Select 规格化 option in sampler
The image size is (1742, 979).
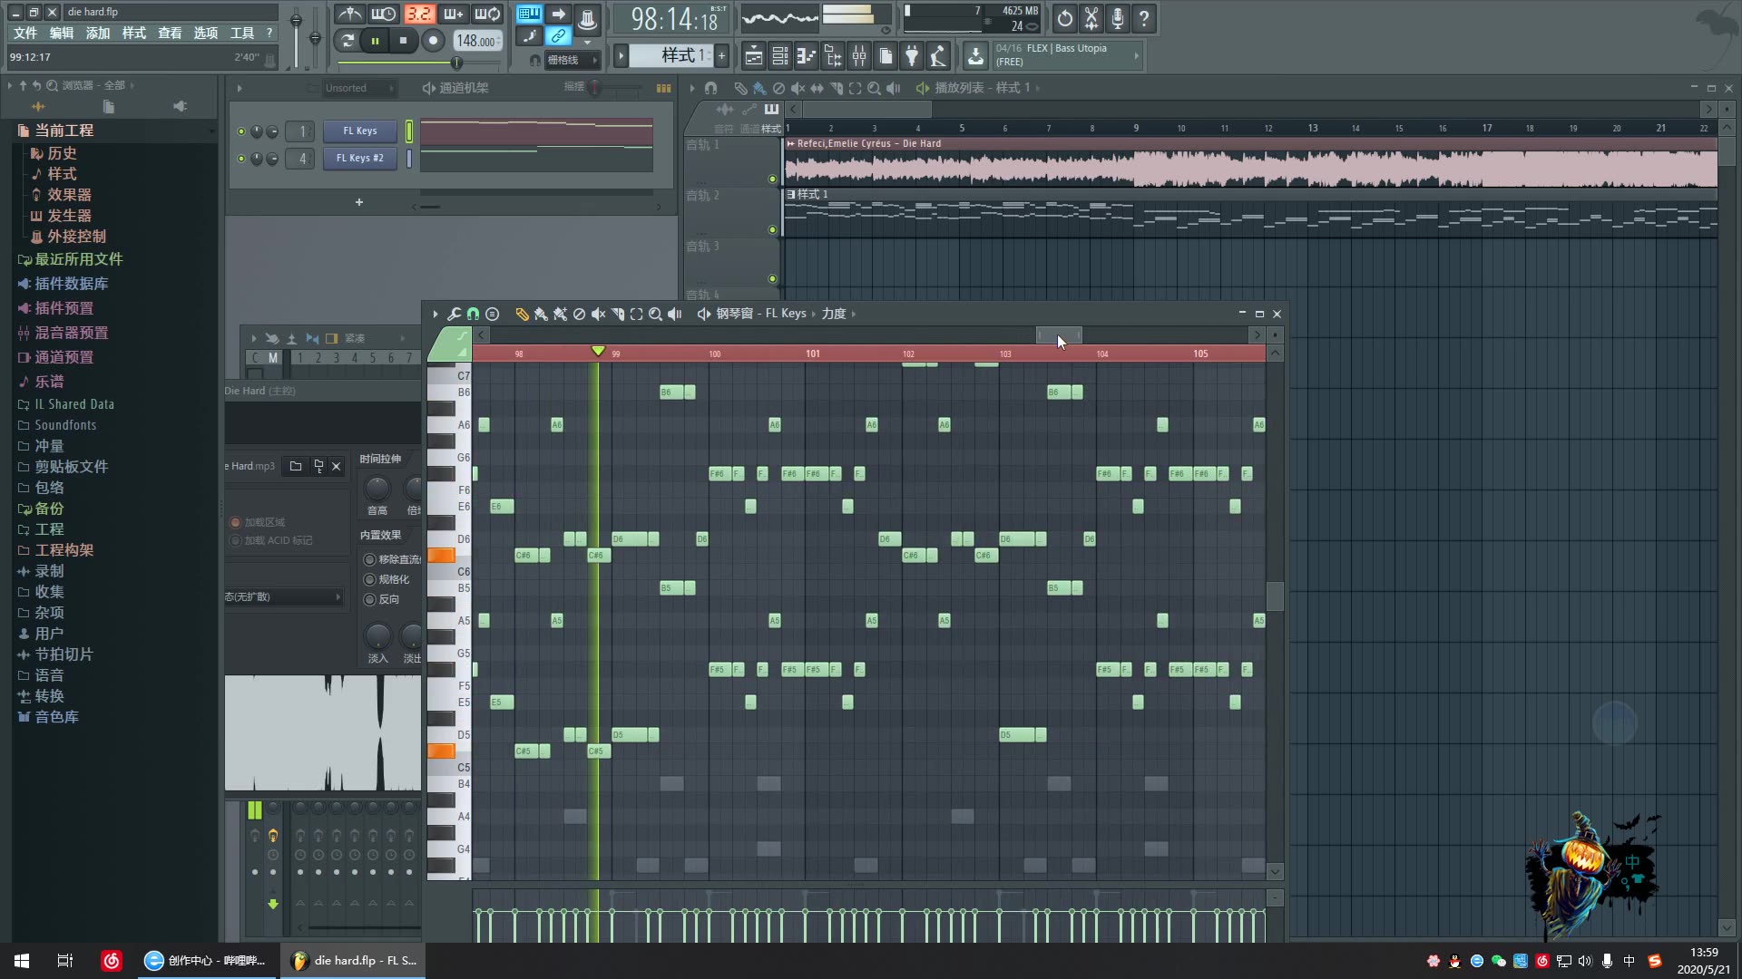pos(387,579)
